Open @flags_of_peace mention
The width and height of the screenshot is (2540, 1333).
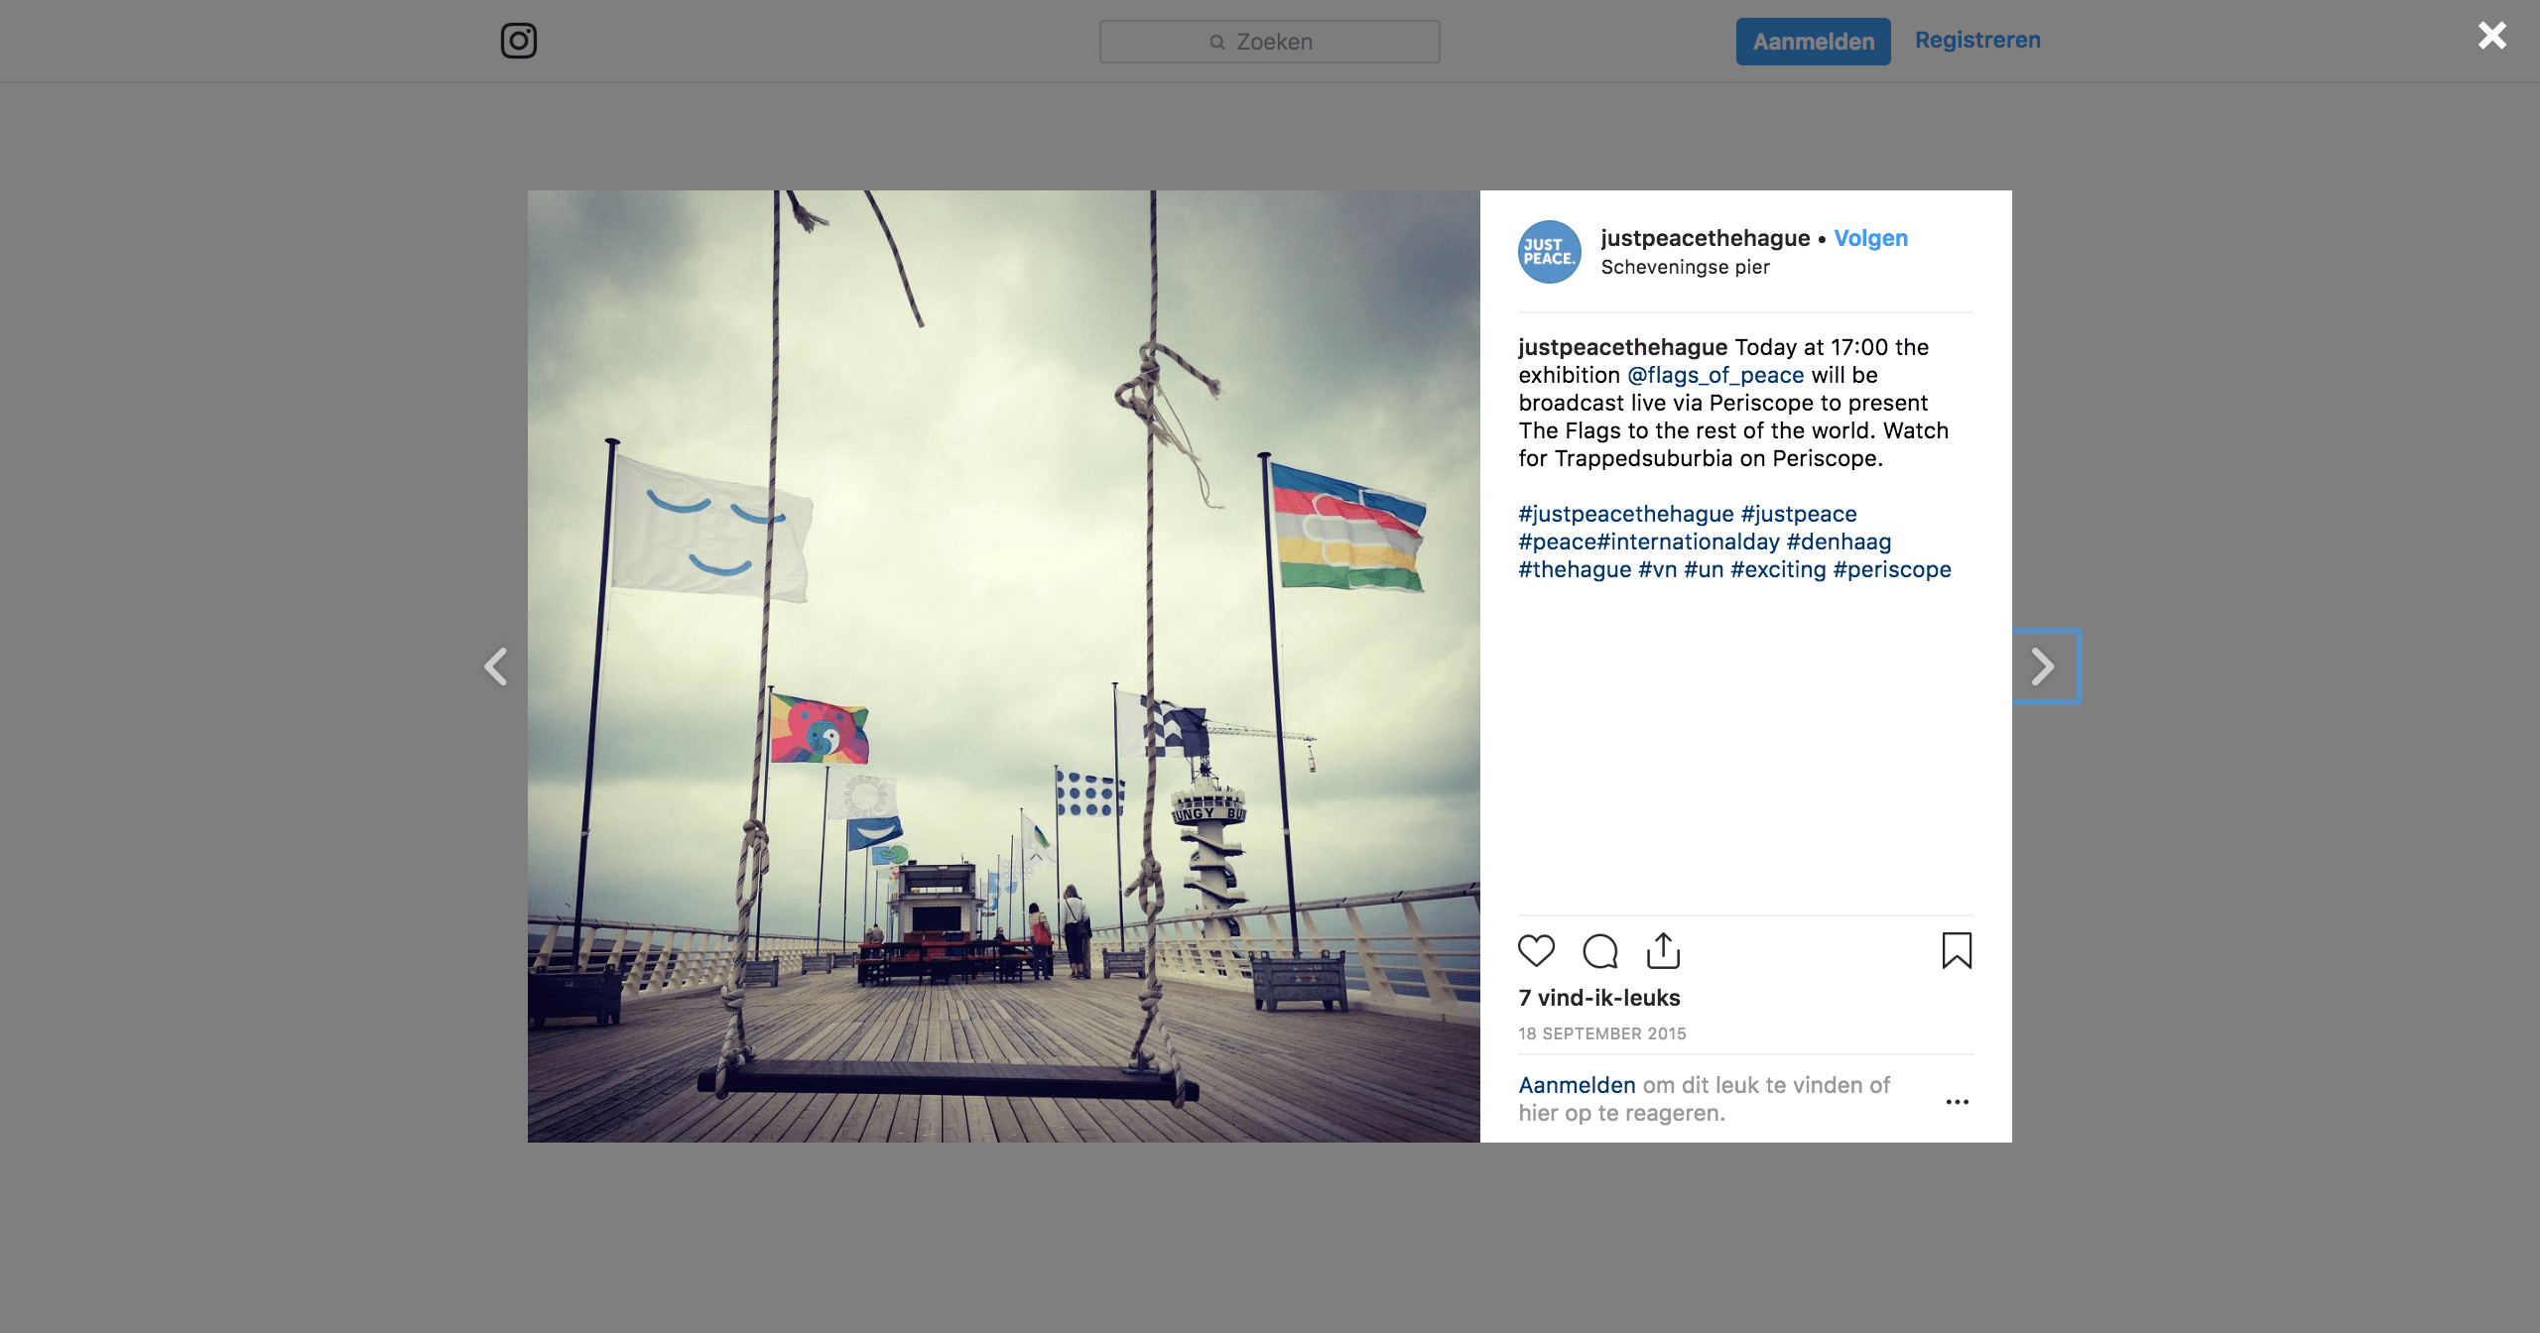(1715, 375)
